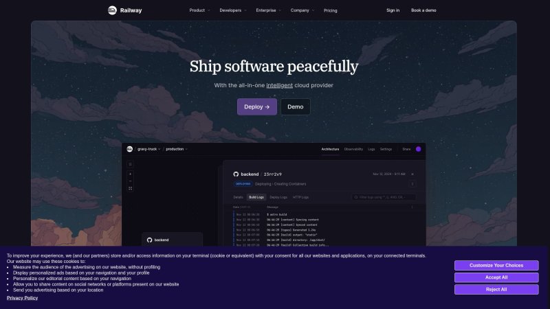Open the production environment dropdown
550x309 pixels.
coord(177,149)
